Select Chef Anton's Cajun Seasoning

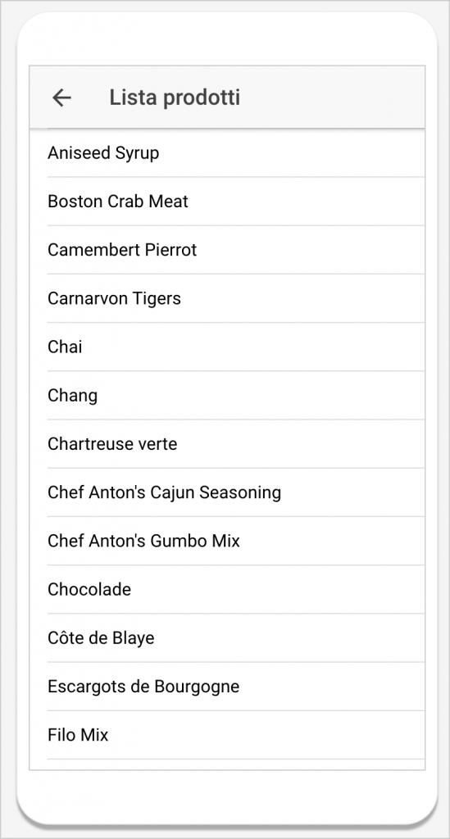pyautogui.click(x=227, y=492)
